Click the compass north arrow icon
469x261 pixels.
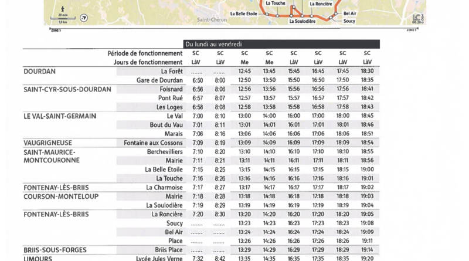point(84,18)
